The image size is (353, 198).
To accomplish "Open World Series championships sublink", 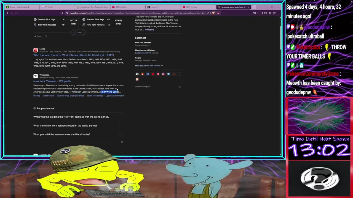I will pyautogui.click(x=70, y=96).
